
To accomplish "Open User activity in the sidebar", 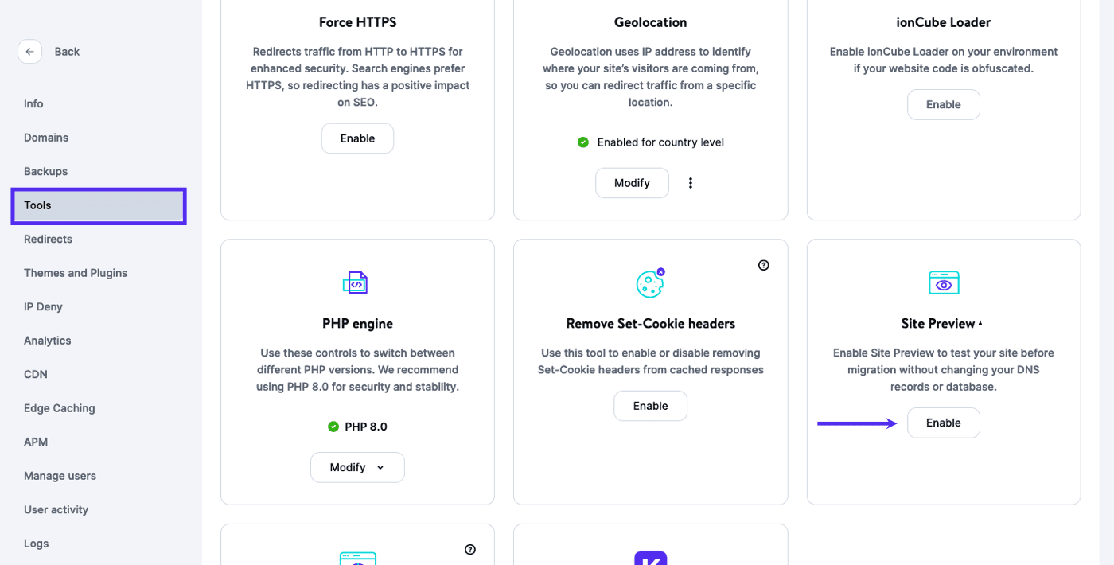I will tap(56, 509).
